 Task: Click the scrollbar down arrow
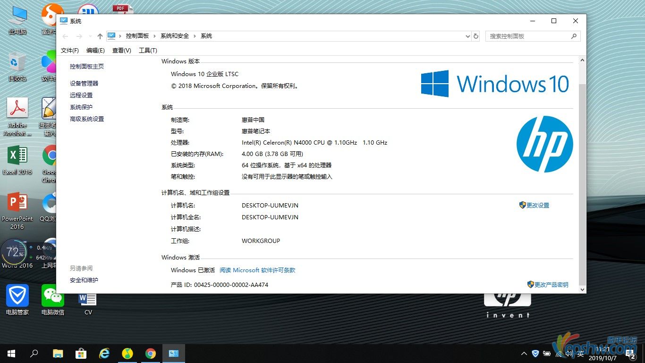[582, 289]
